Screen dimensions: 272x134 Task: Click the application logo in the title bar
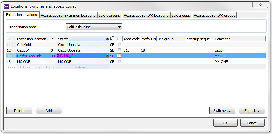[x=6, y=6]
